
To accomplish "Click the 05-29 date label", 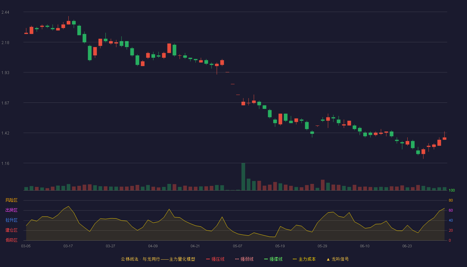I will (322, 246).
